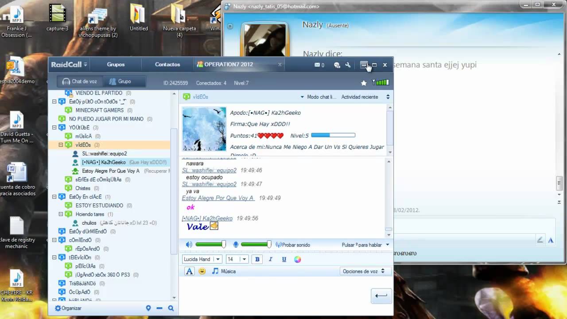567x319 pixels.
Task: Click the chat bubbles icon in RaidCall header
Action: pos(337,65)
